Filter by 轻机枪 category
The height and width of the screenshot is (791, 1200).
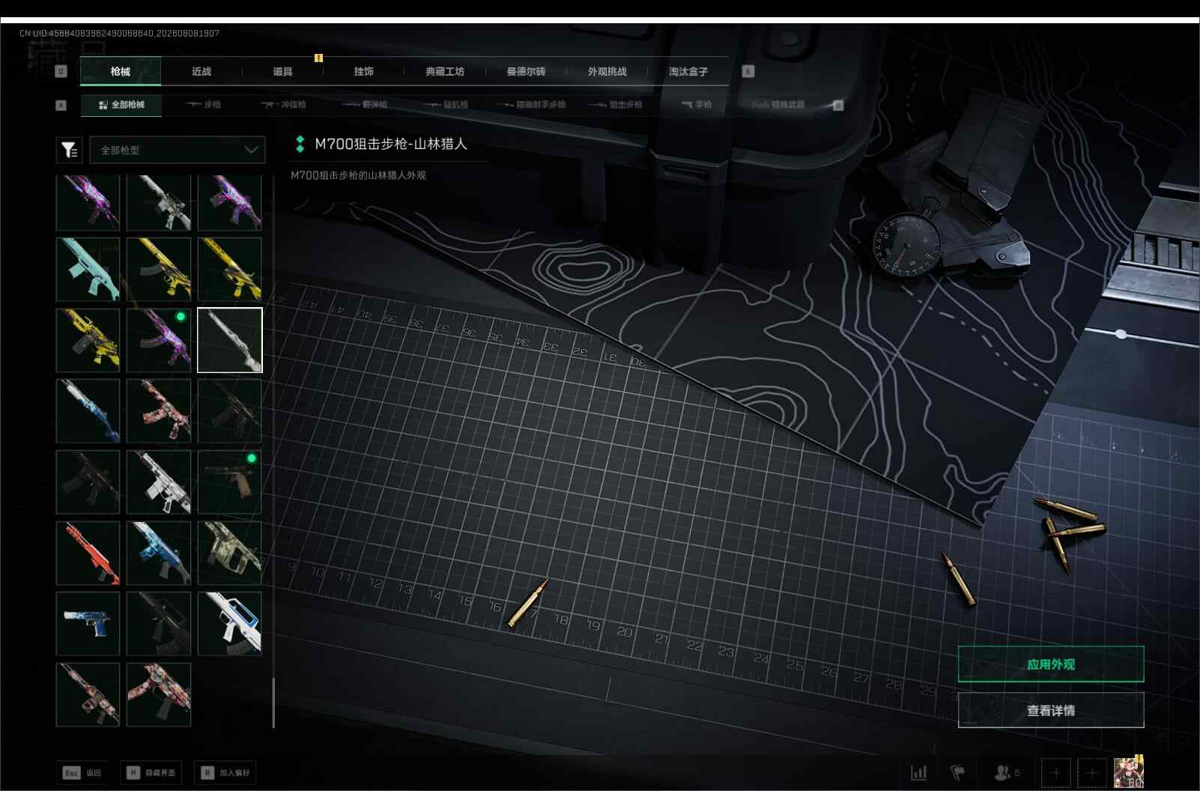(445, 105)
